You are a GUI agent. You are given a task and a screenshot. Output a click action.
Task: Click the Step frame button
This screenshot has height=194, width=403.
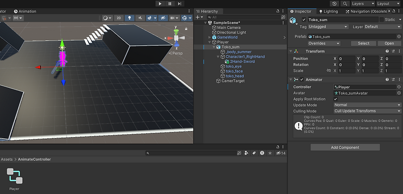click(180, 4)
